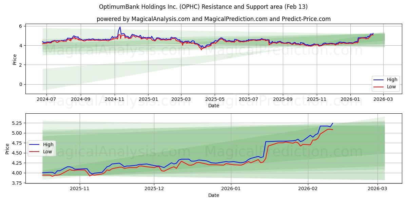Click the '2024-09' tick label
This screenshot has width=407, height=203.
coord(81,99)
